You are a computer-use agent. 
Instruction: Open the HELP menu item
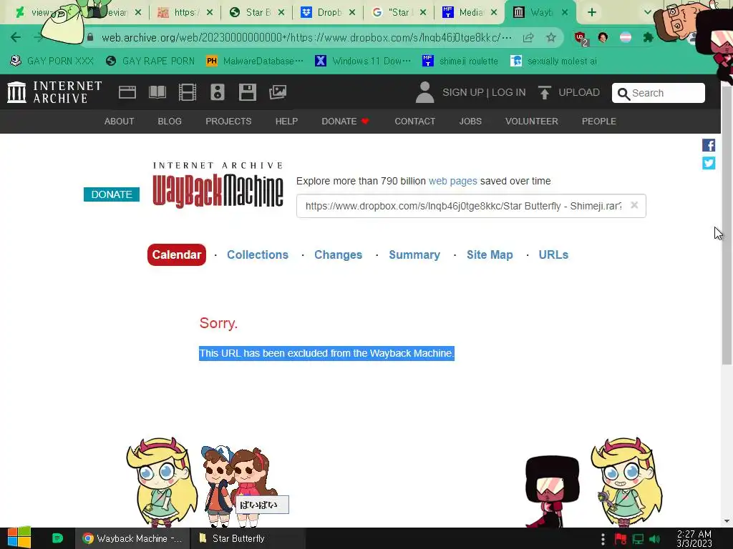click(x=286, y=122)
